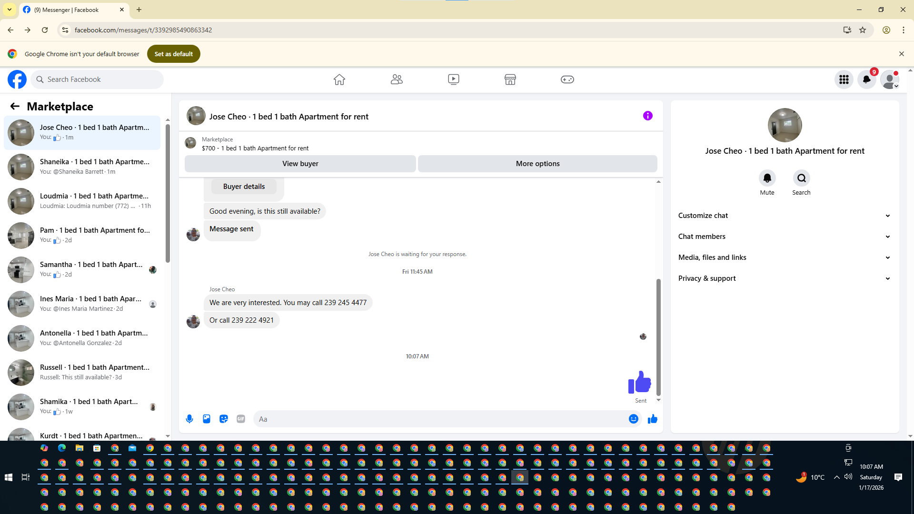This screenshot has width=914, height=514.
Task: Click the voice clip microphone icon
Action: point(189,419)
